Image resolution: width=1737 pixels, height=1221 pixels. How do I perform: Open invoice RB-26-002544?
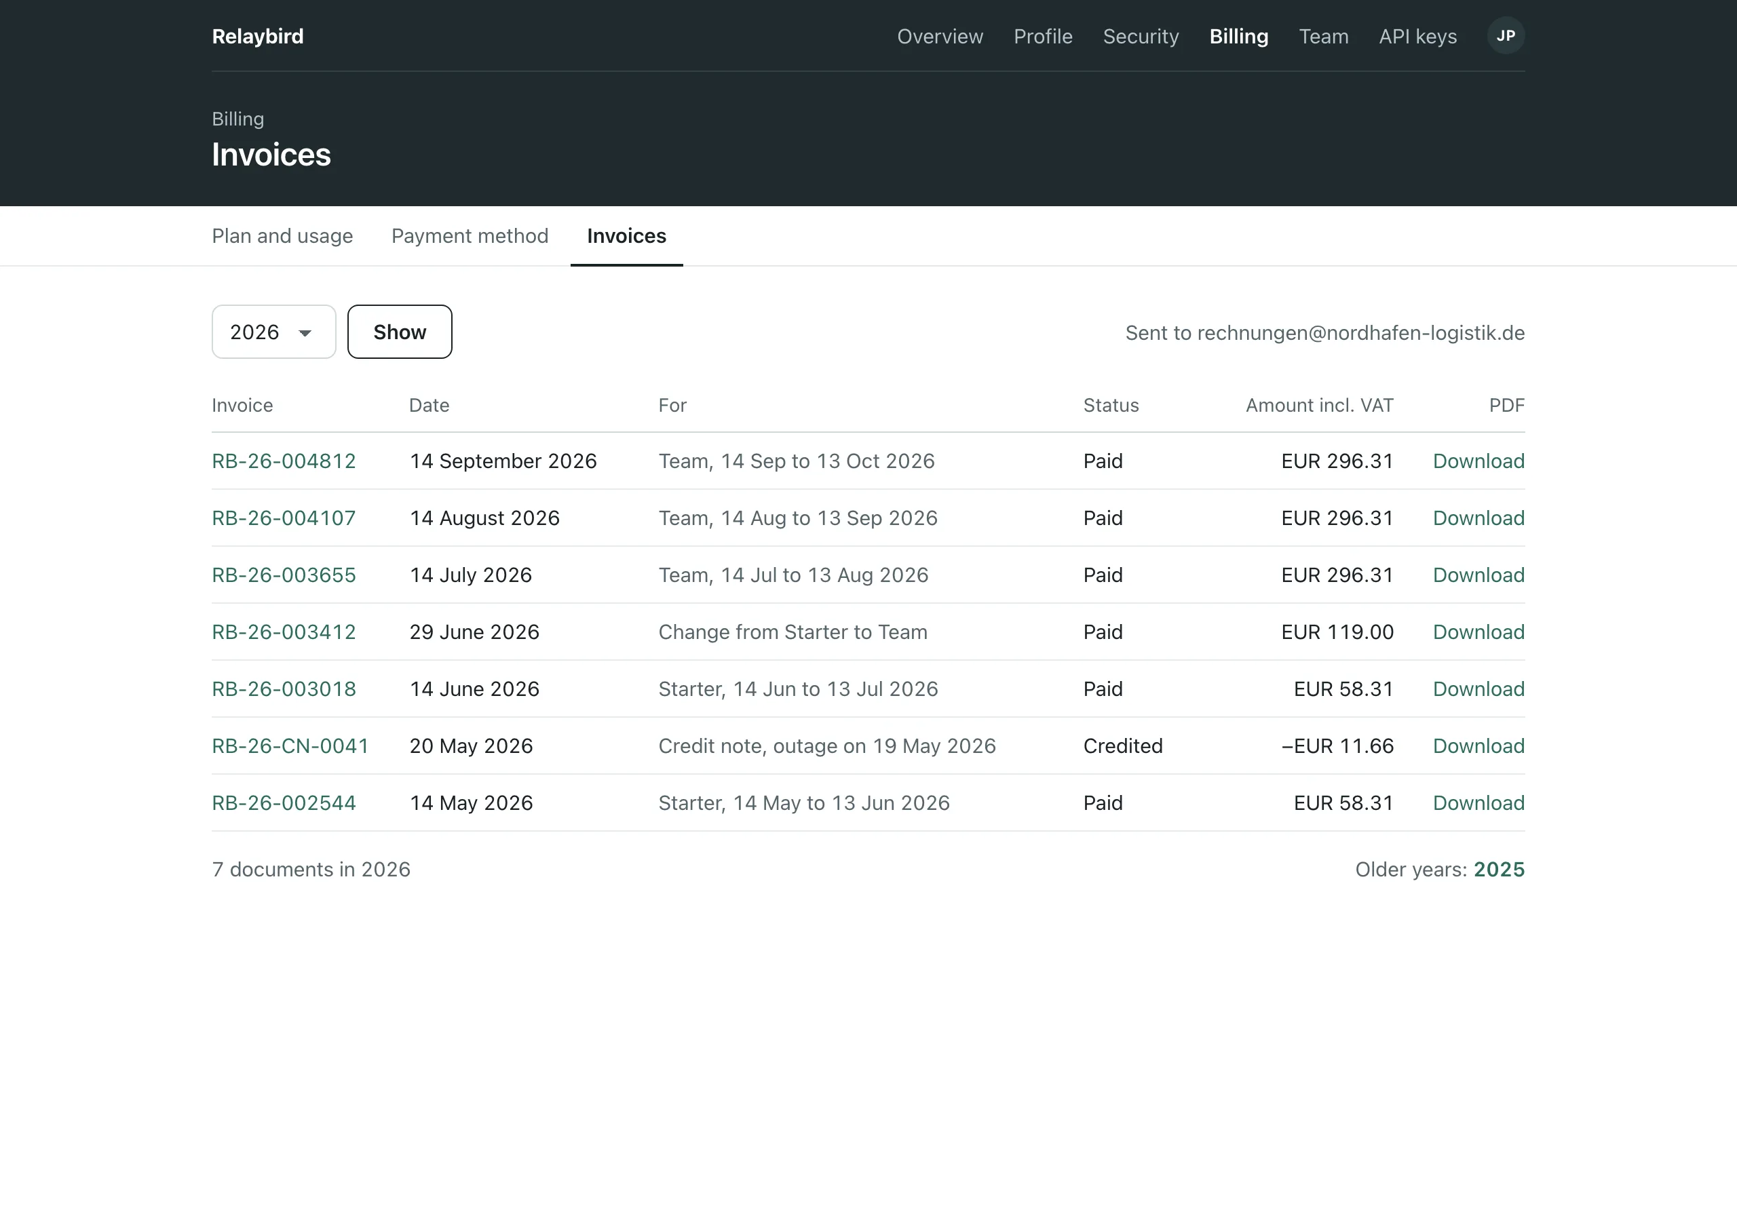[284, 802]
